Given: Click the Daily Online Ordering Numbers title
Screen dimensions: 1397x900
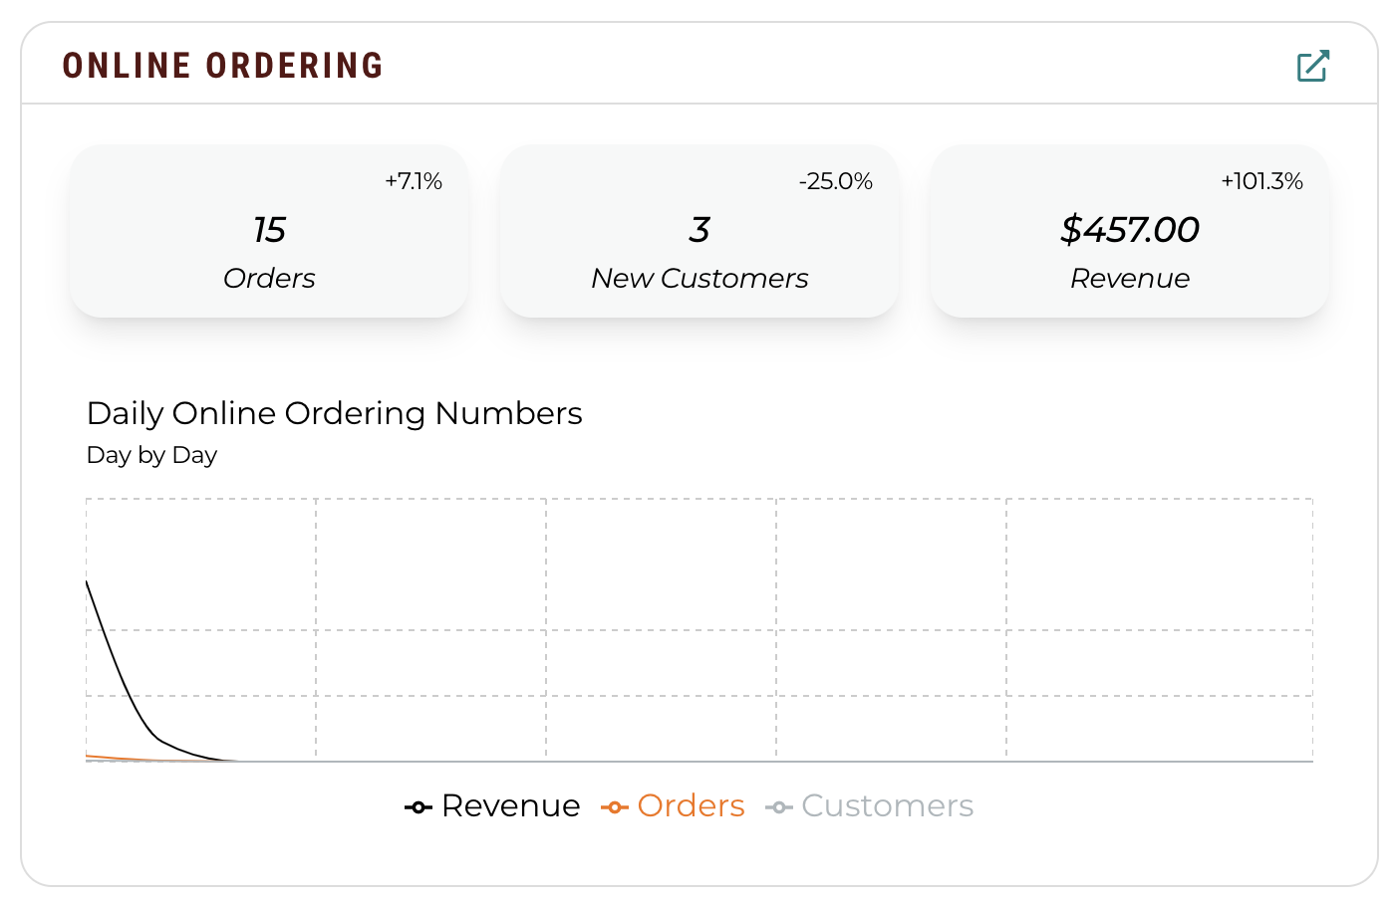Looking at the screenshot, I should coord(335,413).
